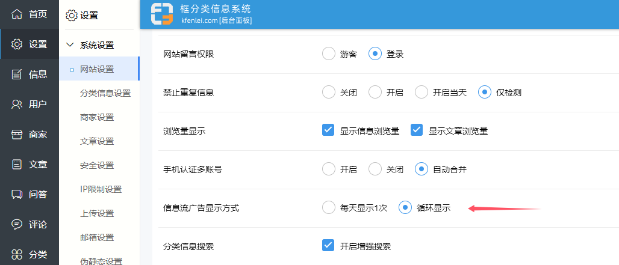Open the 信息 edit icon

[x=17, y=74]
